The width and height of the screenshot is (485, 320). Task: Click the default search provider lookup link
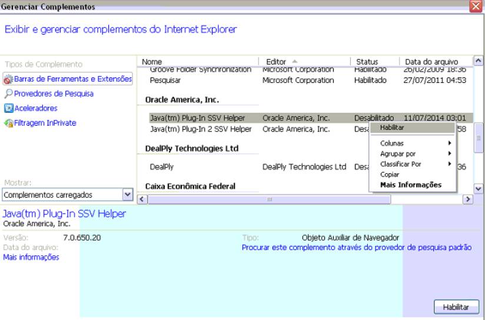pyautogui.click(x=356, y=248)
